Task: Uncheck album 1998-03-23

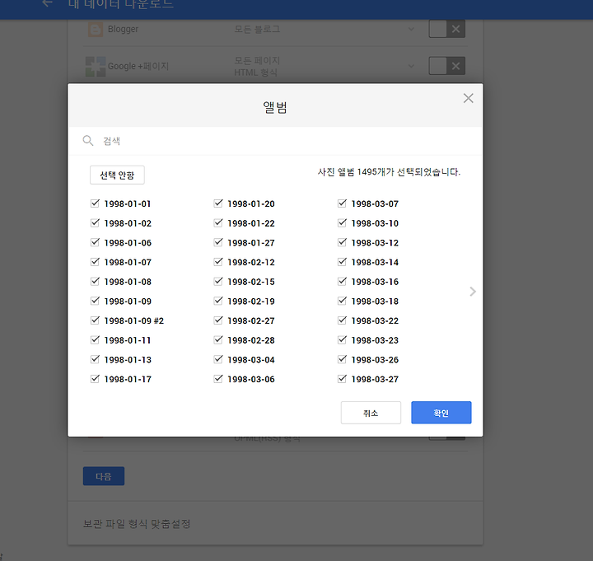Action: (342, 340)
